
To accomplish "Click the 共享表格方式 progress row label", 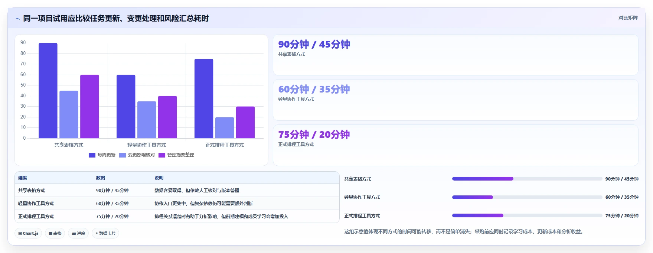I will pos(357,179).
